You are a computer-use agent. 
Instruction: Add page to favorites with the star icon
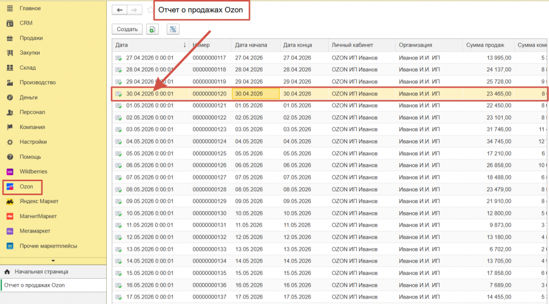(150, 10)
